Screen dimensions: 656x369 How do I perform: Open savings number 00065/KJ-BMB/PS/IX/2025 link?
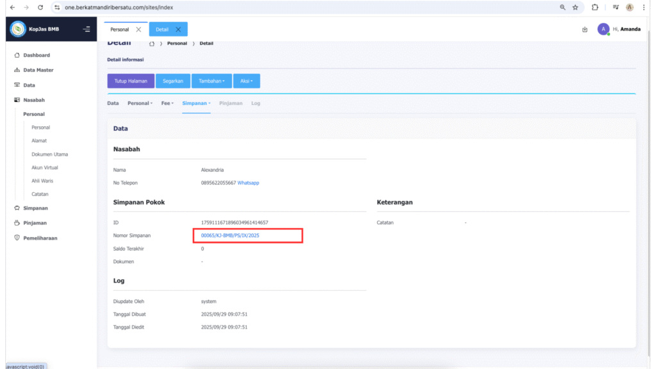click(x=230, y=236)
